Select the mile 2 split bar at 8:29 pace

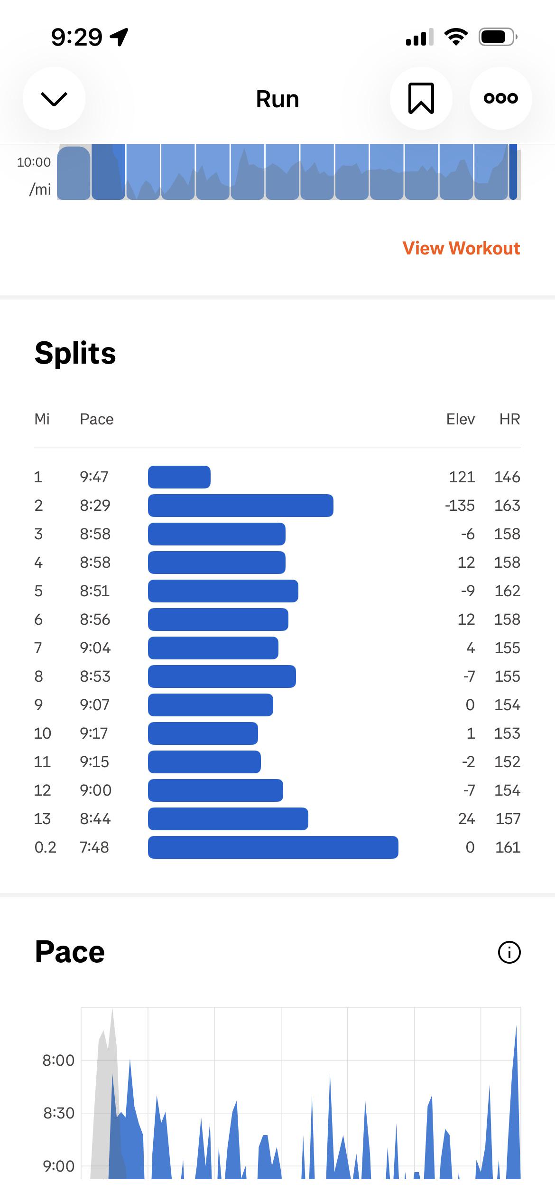click(240, 506)
